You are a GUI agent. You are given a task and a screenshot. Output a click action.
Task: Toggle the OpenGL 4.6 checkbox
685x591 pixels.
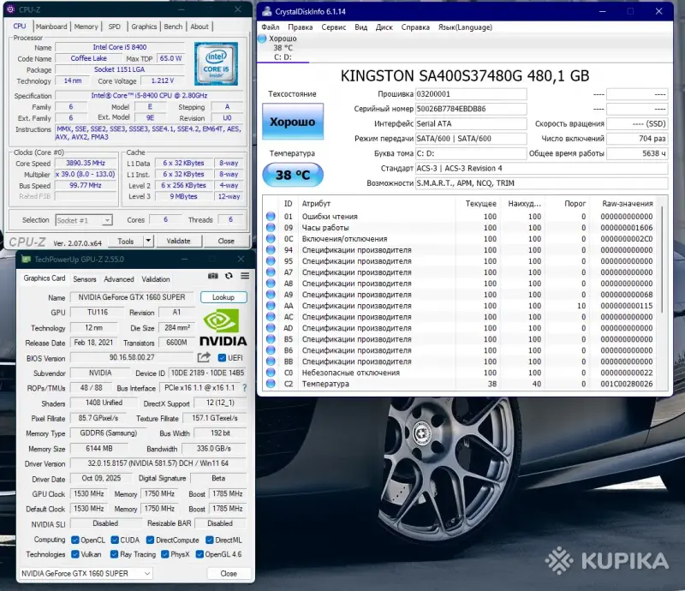(200, 554)
